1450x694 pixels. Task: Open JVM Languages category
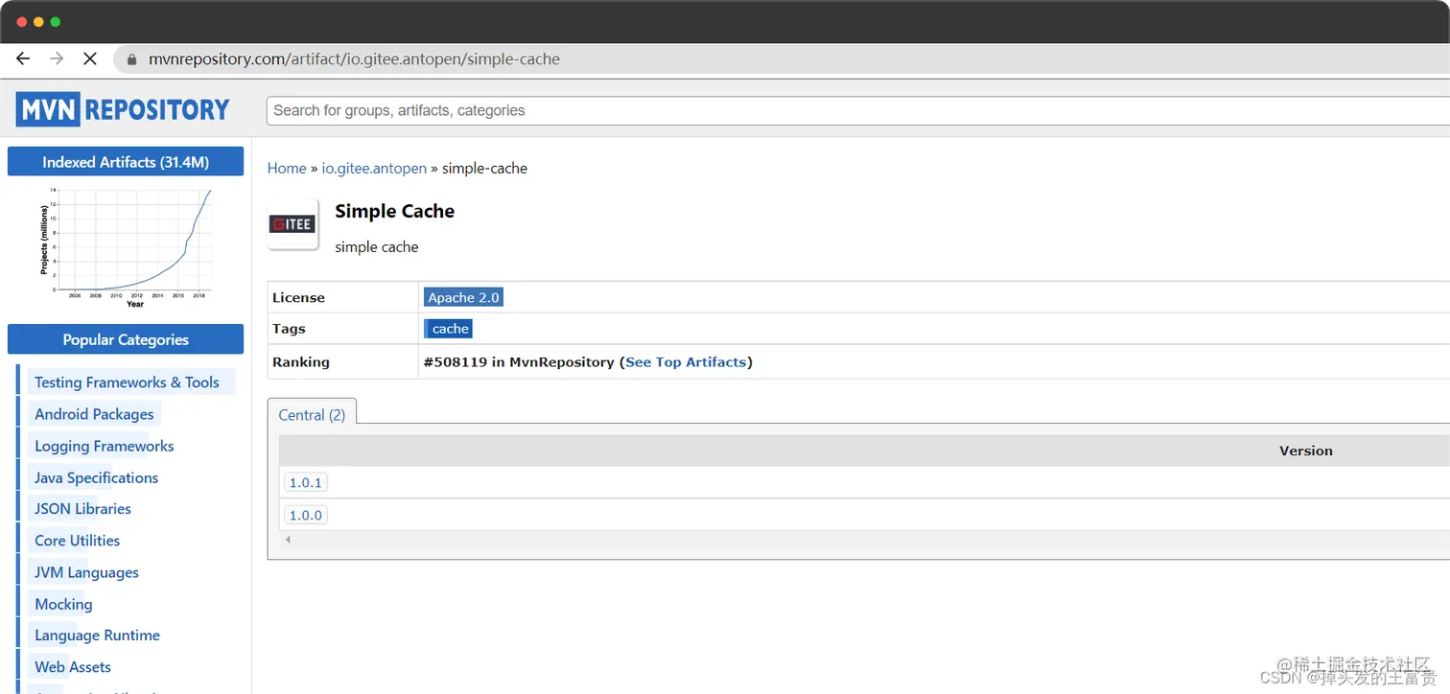point(86,571)
